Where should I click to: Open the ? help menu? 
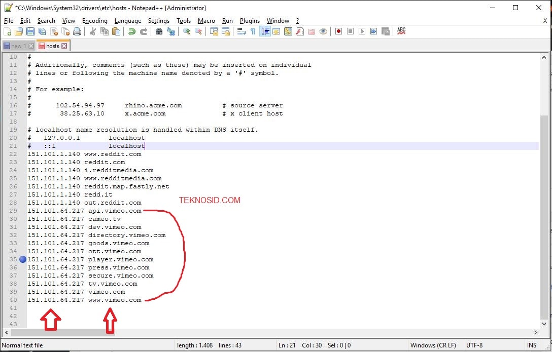[x=297, y=21]
